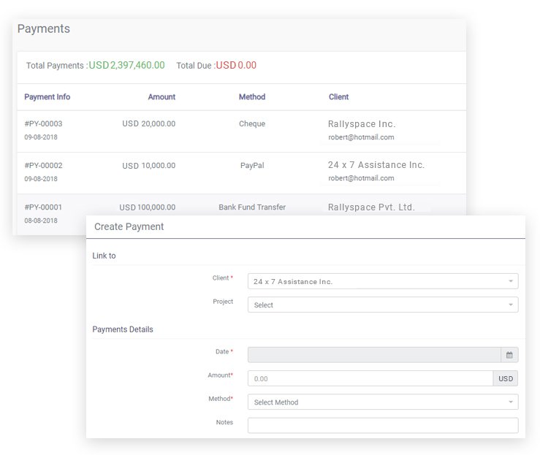Open payment #PY-00002
The width and height of the screenshot is (540, 455).
click(x=43, y=165)
